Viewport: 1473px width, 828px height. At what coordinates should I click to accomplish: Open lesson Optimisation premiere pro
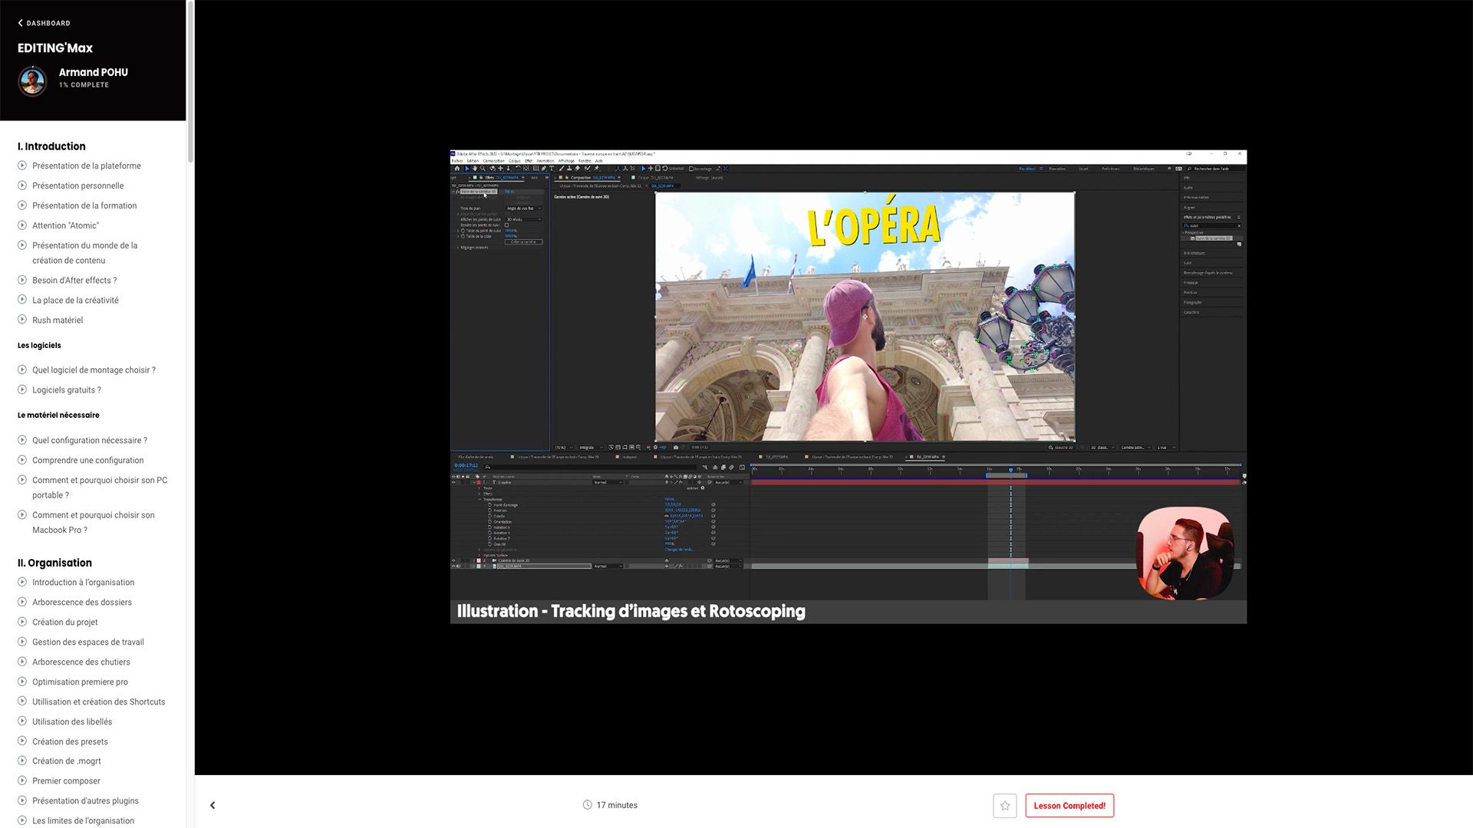(80, 682)
